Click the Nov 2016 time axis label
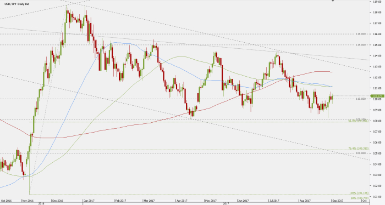Image resolution: width=385 pixels, height=205 pixels. (28, 201)
